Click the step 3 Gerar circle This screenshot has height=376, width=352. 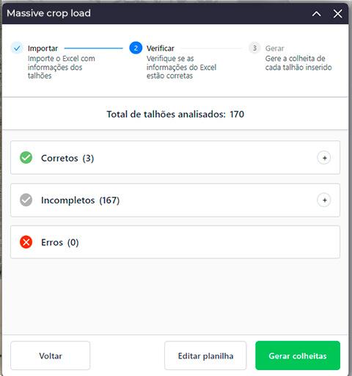(x=254, y=48)
